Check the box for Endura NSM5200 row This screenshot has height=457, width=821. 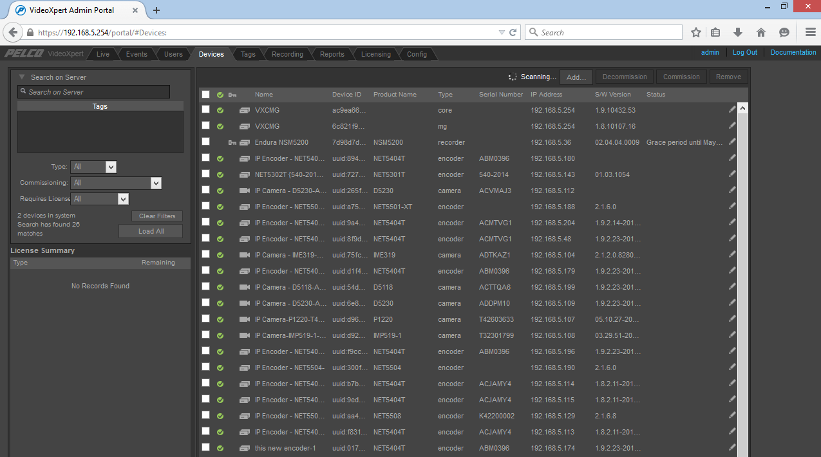click(x=206, y=142)
